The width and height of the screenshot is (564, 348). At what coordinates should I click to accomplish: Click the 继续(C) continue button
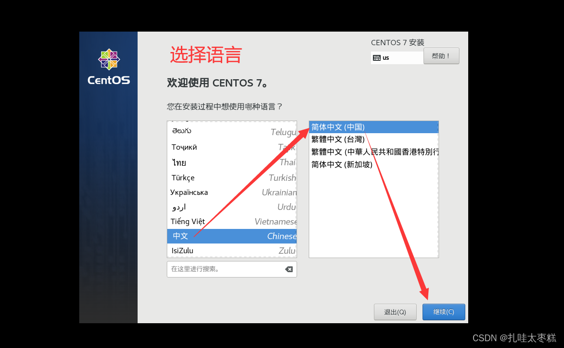[x=444, y=312]
